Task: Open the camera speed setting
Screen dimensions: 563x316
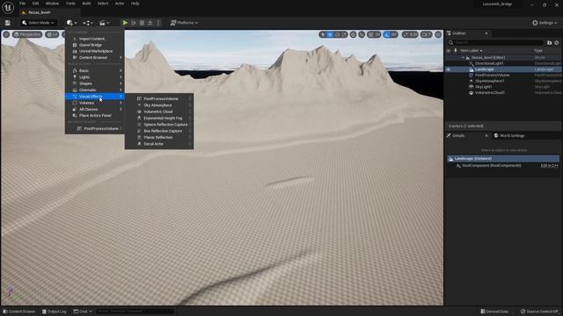Action: pyautogui.click(x=427, y=34)
